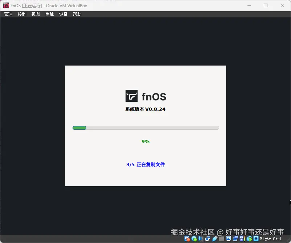Open the 热键 menu

point(50,14)
